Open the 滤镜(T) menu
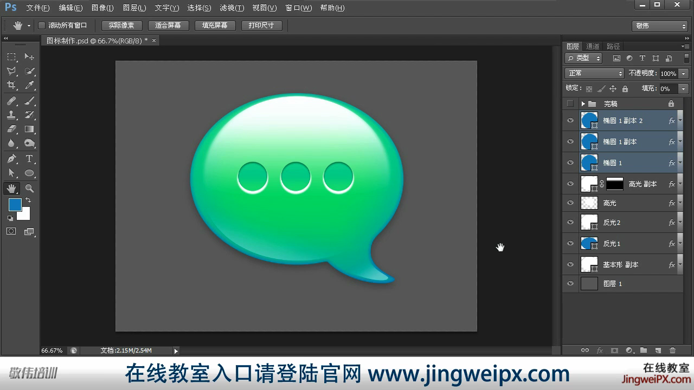The height and width of the screenshot is (390, 694). (x=232, y=8)
